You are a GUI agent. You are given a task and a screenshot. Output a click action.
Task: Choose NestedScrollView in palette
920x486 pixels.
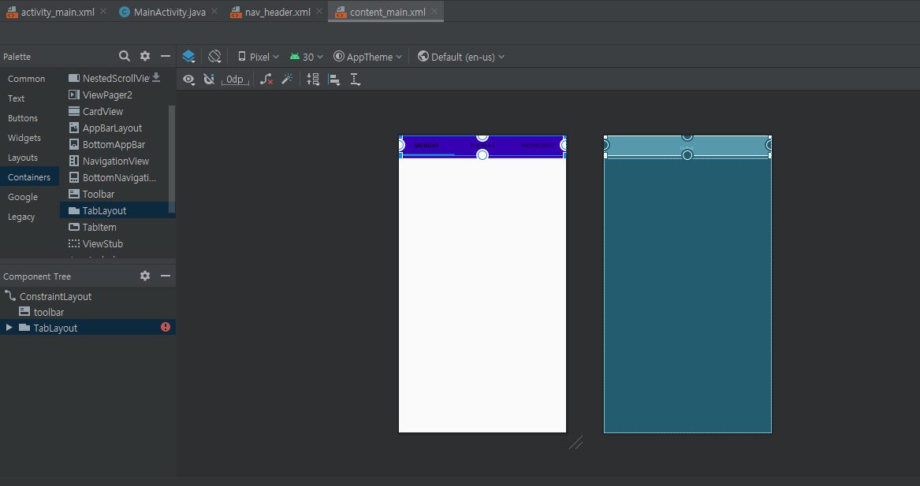109,78
